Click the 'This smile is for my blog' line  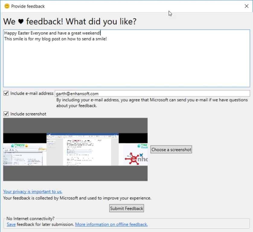pos(55,39)
